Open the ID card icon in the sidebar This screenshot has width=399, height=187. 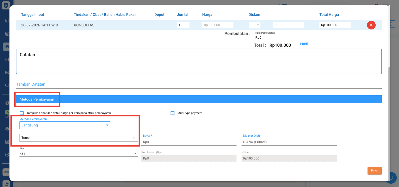click(x=7, y=72)
